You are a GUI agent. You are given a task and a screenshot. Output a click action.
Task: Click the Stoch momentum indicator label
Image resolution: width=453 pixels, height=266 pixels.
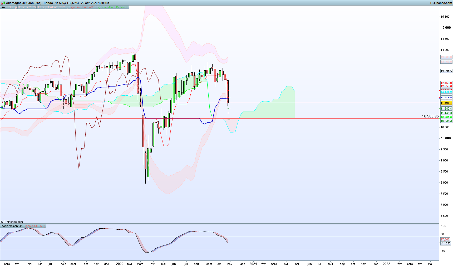point(12,226)
